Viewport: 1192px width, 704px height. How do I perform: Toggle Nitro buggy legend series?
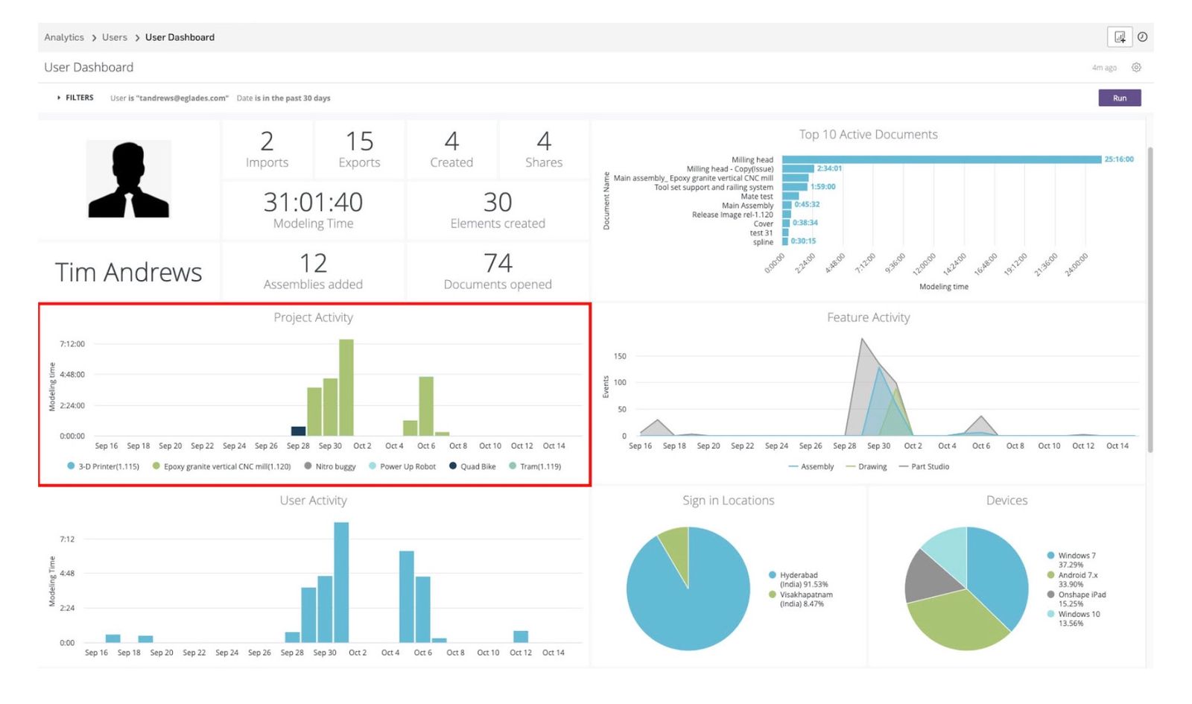pyautogui.click(x=335, y=466)
